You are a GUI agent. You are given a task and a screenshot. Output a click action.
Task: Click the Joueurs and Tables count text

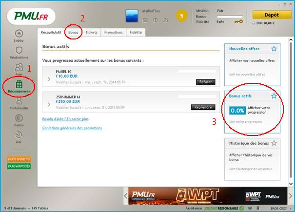[26, 208]
